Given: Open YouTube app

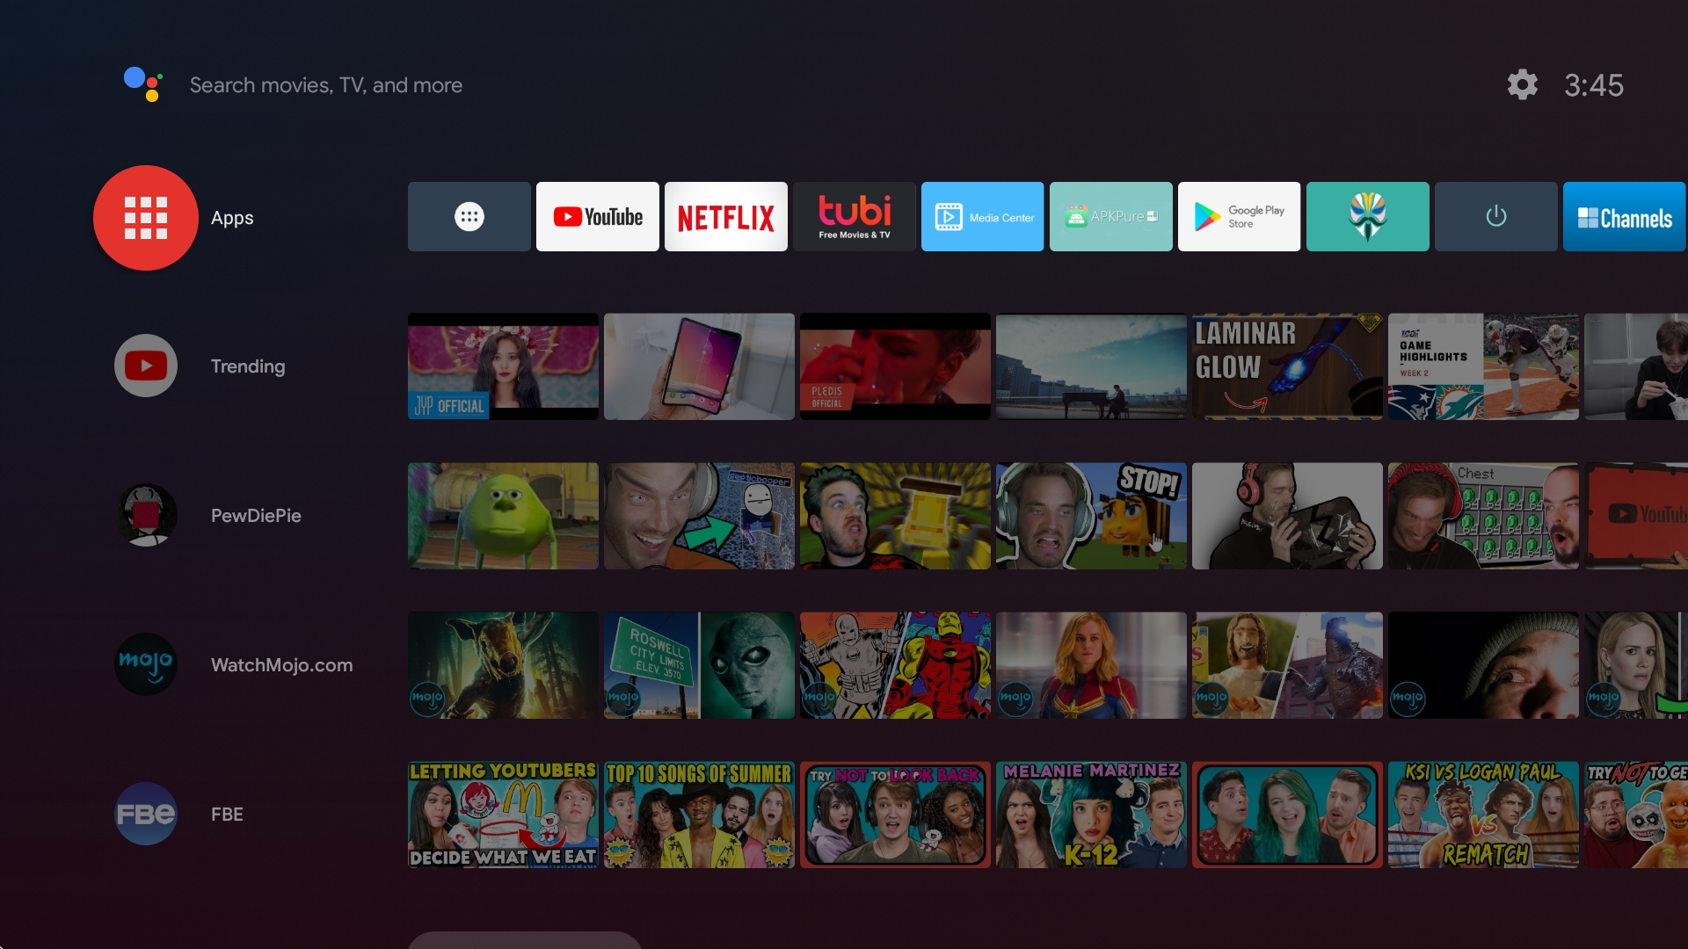Looking at the screenshot, I should click(x=596, y=215).
